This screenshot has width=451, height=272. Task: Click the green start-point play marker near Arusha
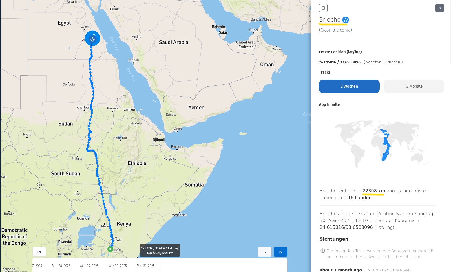click(110, 249)
